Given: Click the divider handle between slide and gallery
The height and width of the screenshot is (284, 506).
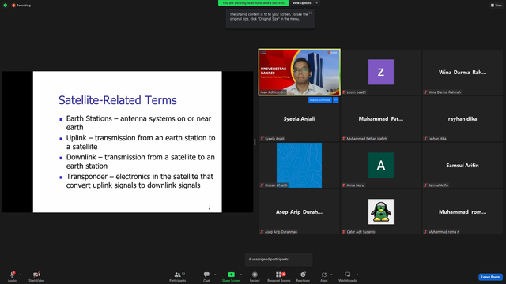Looking at the screenshot, I should click(x=255, y=142).
